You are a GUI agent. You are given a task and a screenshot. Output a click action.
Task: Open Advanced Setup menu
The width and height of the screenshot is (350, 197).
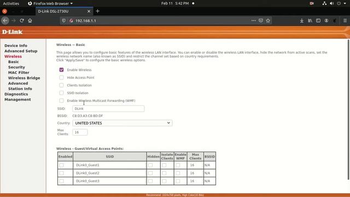pyautogui.click(x=21, y=51)
